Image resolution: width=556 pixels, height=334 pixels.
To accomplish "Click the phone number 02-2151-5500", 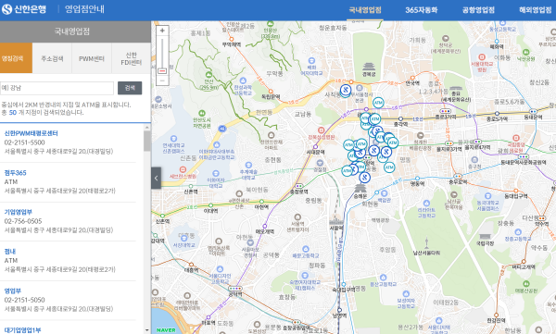I will (24, 142).
